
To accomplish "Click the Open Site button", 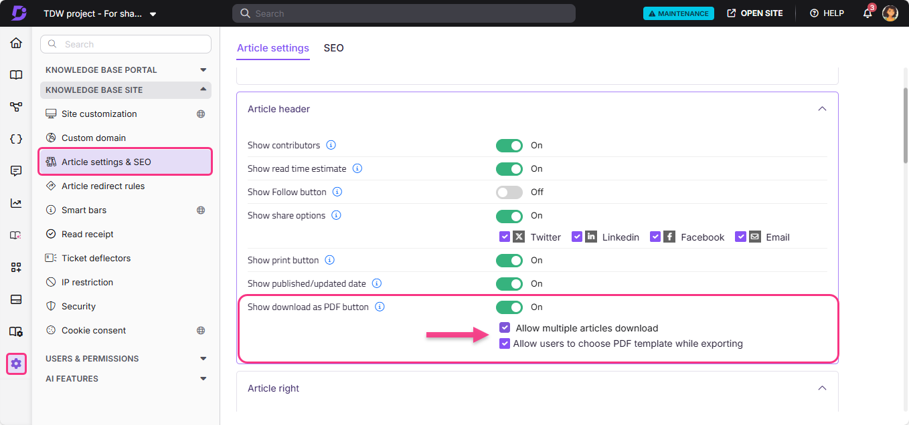I will pyautogui.click(x=754, y=13).
